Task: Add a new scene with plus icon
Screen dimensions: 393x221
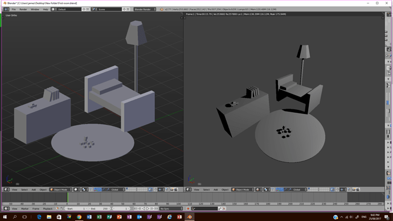Action: [124, 9]
